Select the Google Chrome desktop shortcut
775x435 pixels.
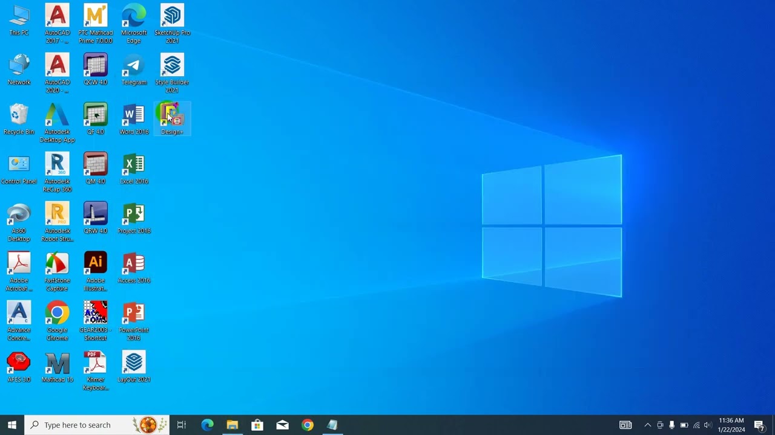[58, 321]
